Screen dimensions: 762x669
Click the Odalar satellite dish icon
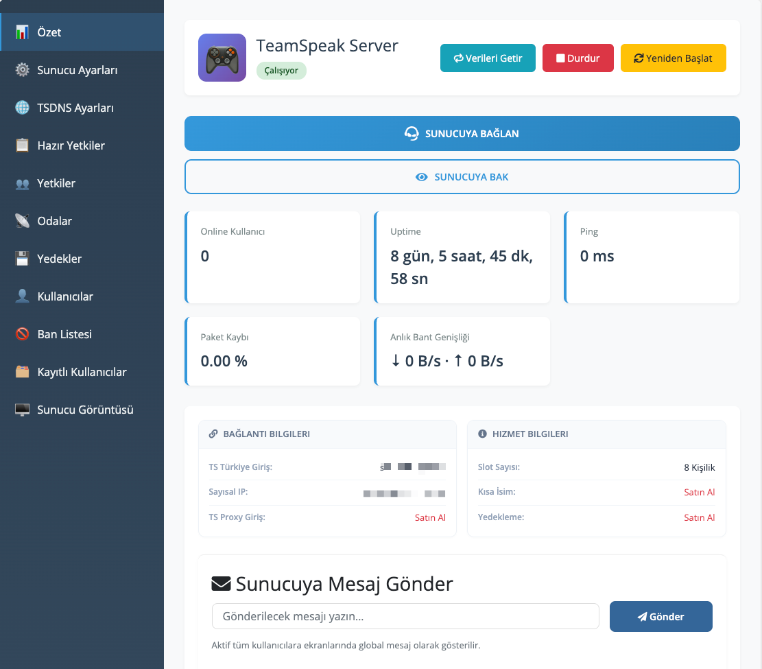pyautogui.click(x=22, y=221)
